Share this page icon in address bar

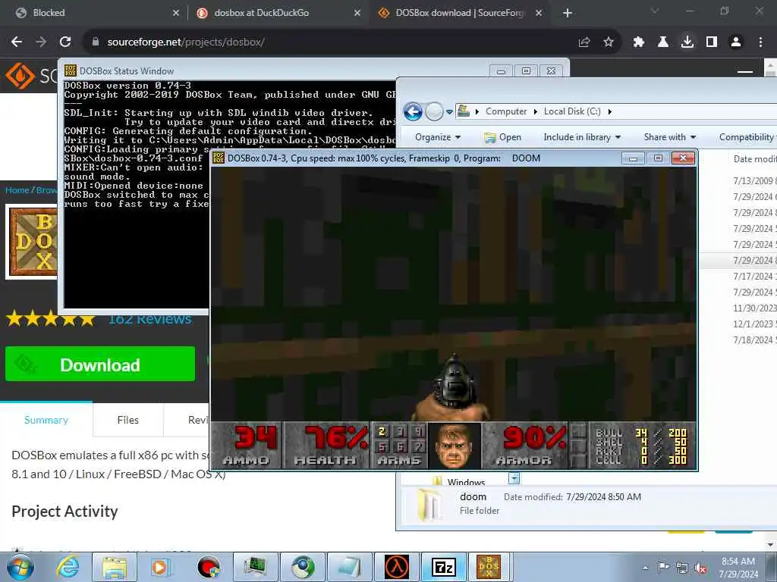pyautogui.click(x=584, y=42)
